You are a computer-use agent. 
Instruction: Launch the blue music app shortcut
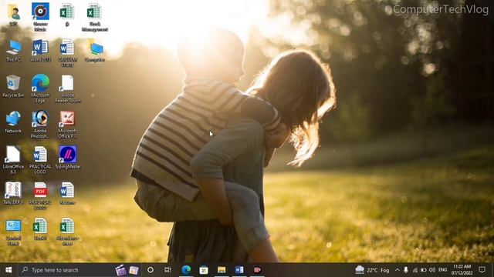(40, 17)
